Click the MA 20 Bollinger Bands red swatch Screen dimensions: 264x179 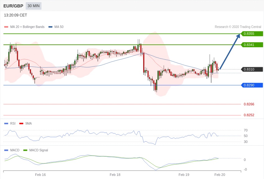coord(6,27)
